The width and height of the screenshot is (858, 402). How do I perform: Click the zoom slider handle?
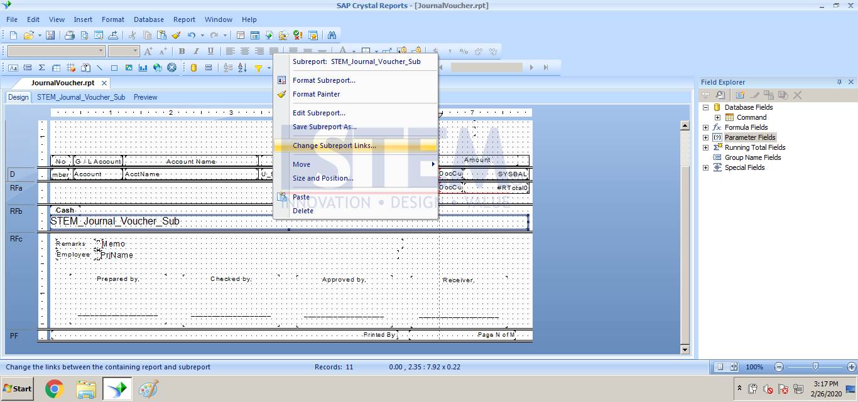(x=815, y=366)
